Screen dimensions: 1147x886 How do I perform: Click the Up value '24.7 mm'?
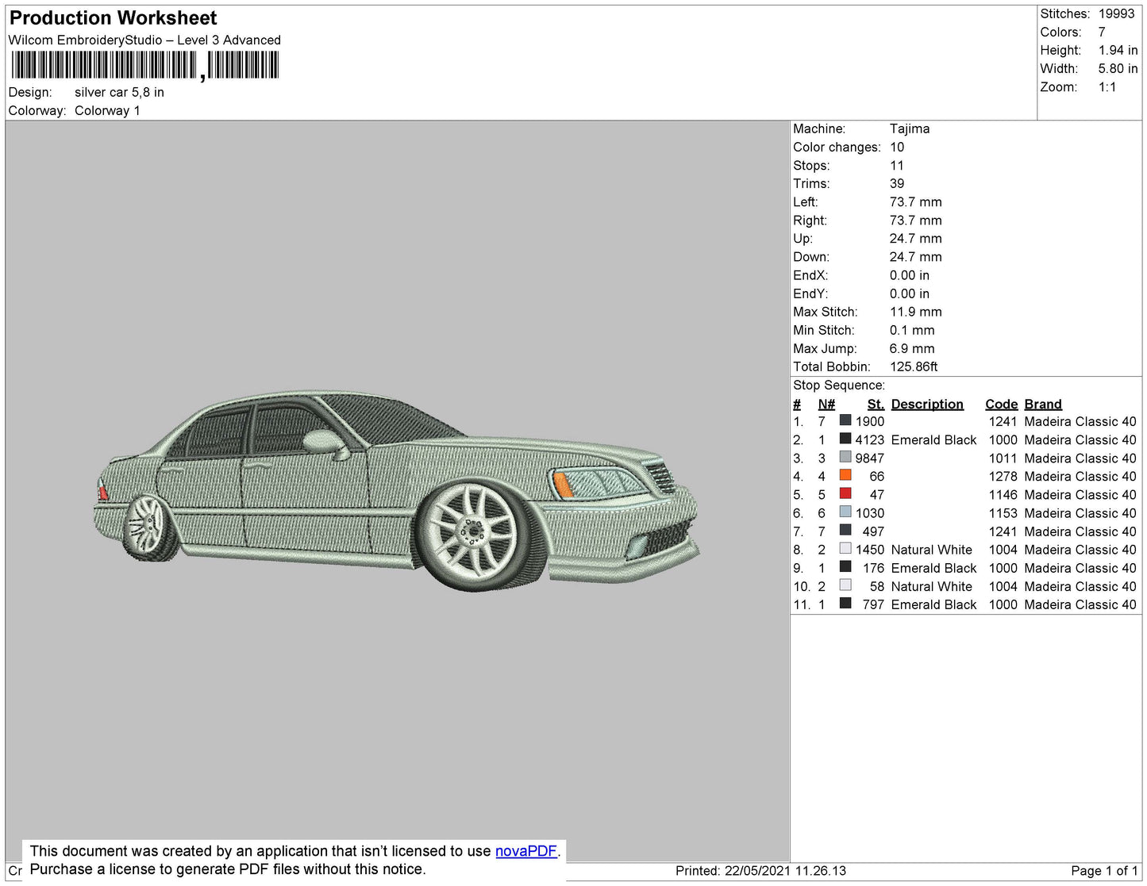[916, 238]
